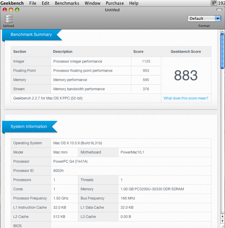This screenshot has width=225, height=228.
Task: Click the toolbar toggle pill button
Action: click(219, 10)
